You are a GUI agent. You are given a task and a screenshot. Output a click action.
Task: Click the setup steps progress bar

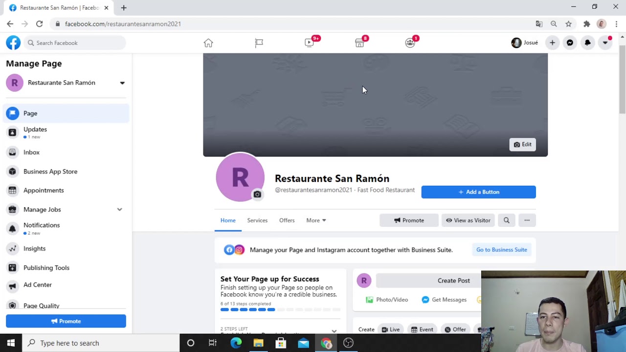point(280,309)
